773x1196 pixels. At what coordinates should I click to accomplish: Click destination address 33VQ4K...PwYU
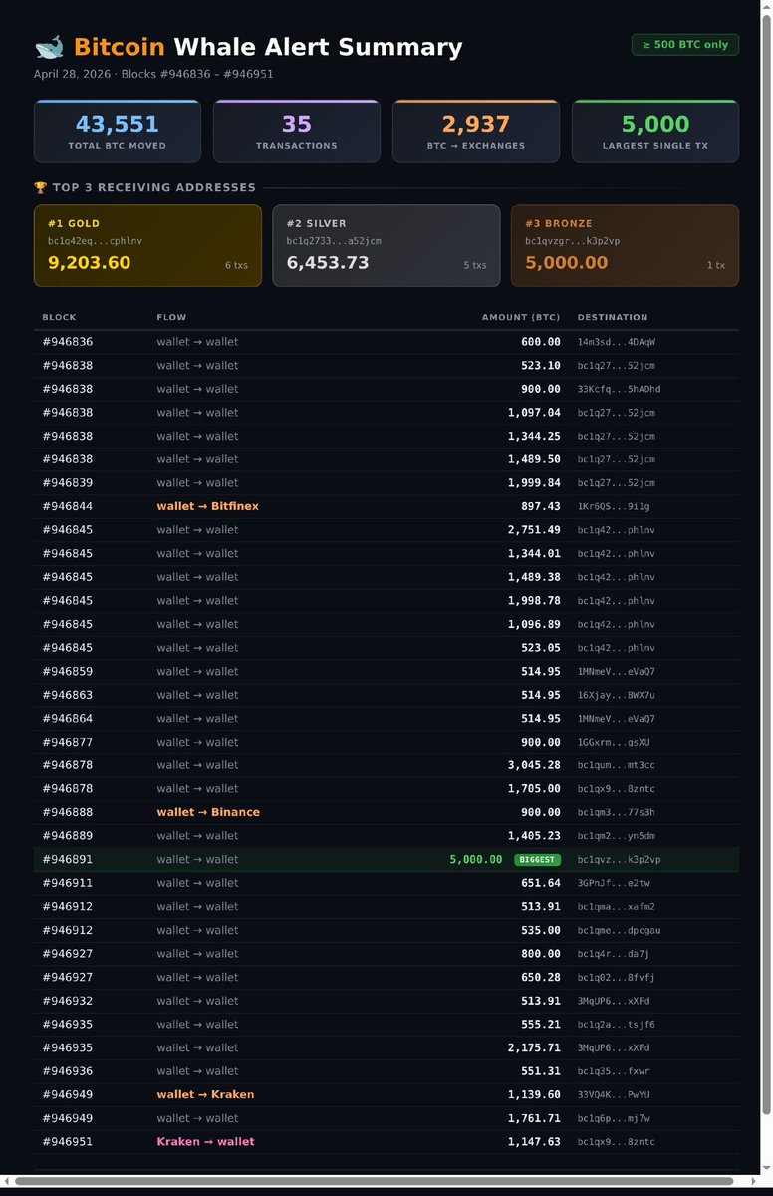click(614, 1094)
